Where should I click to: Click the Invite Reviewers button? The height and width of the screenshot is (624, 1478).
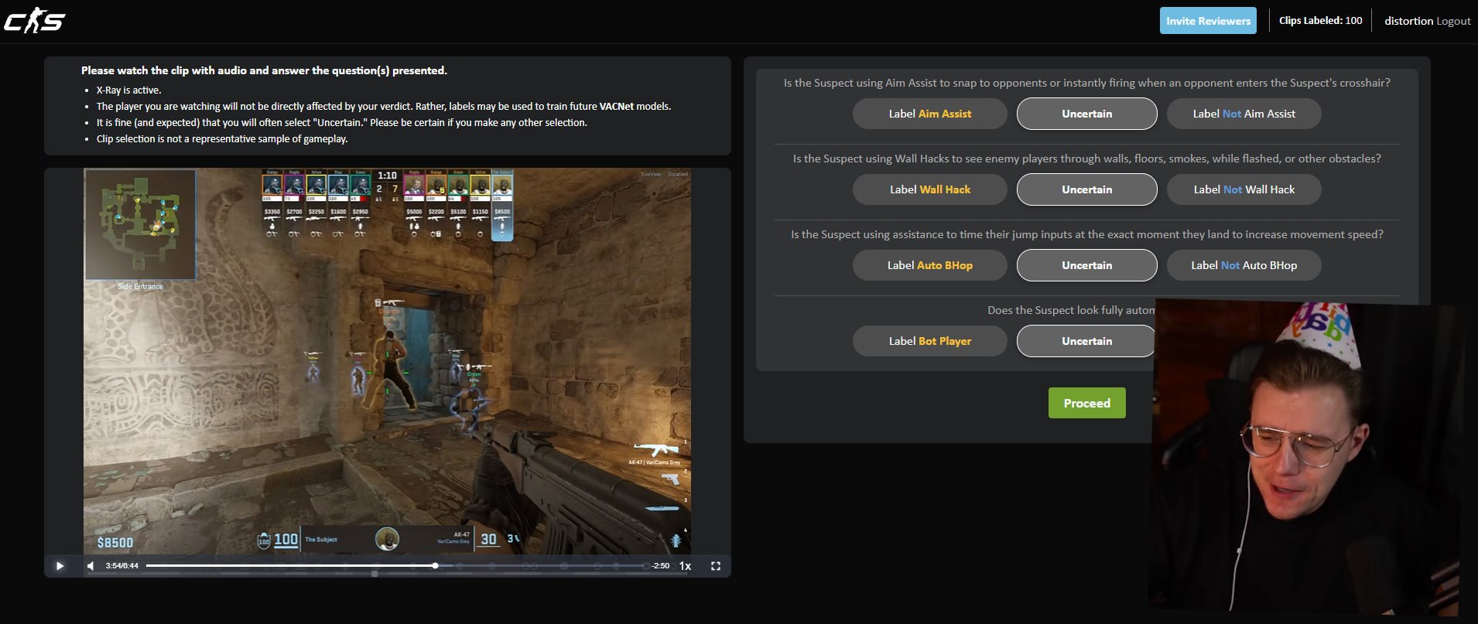pyautogui.click(x=1208, y=21)
